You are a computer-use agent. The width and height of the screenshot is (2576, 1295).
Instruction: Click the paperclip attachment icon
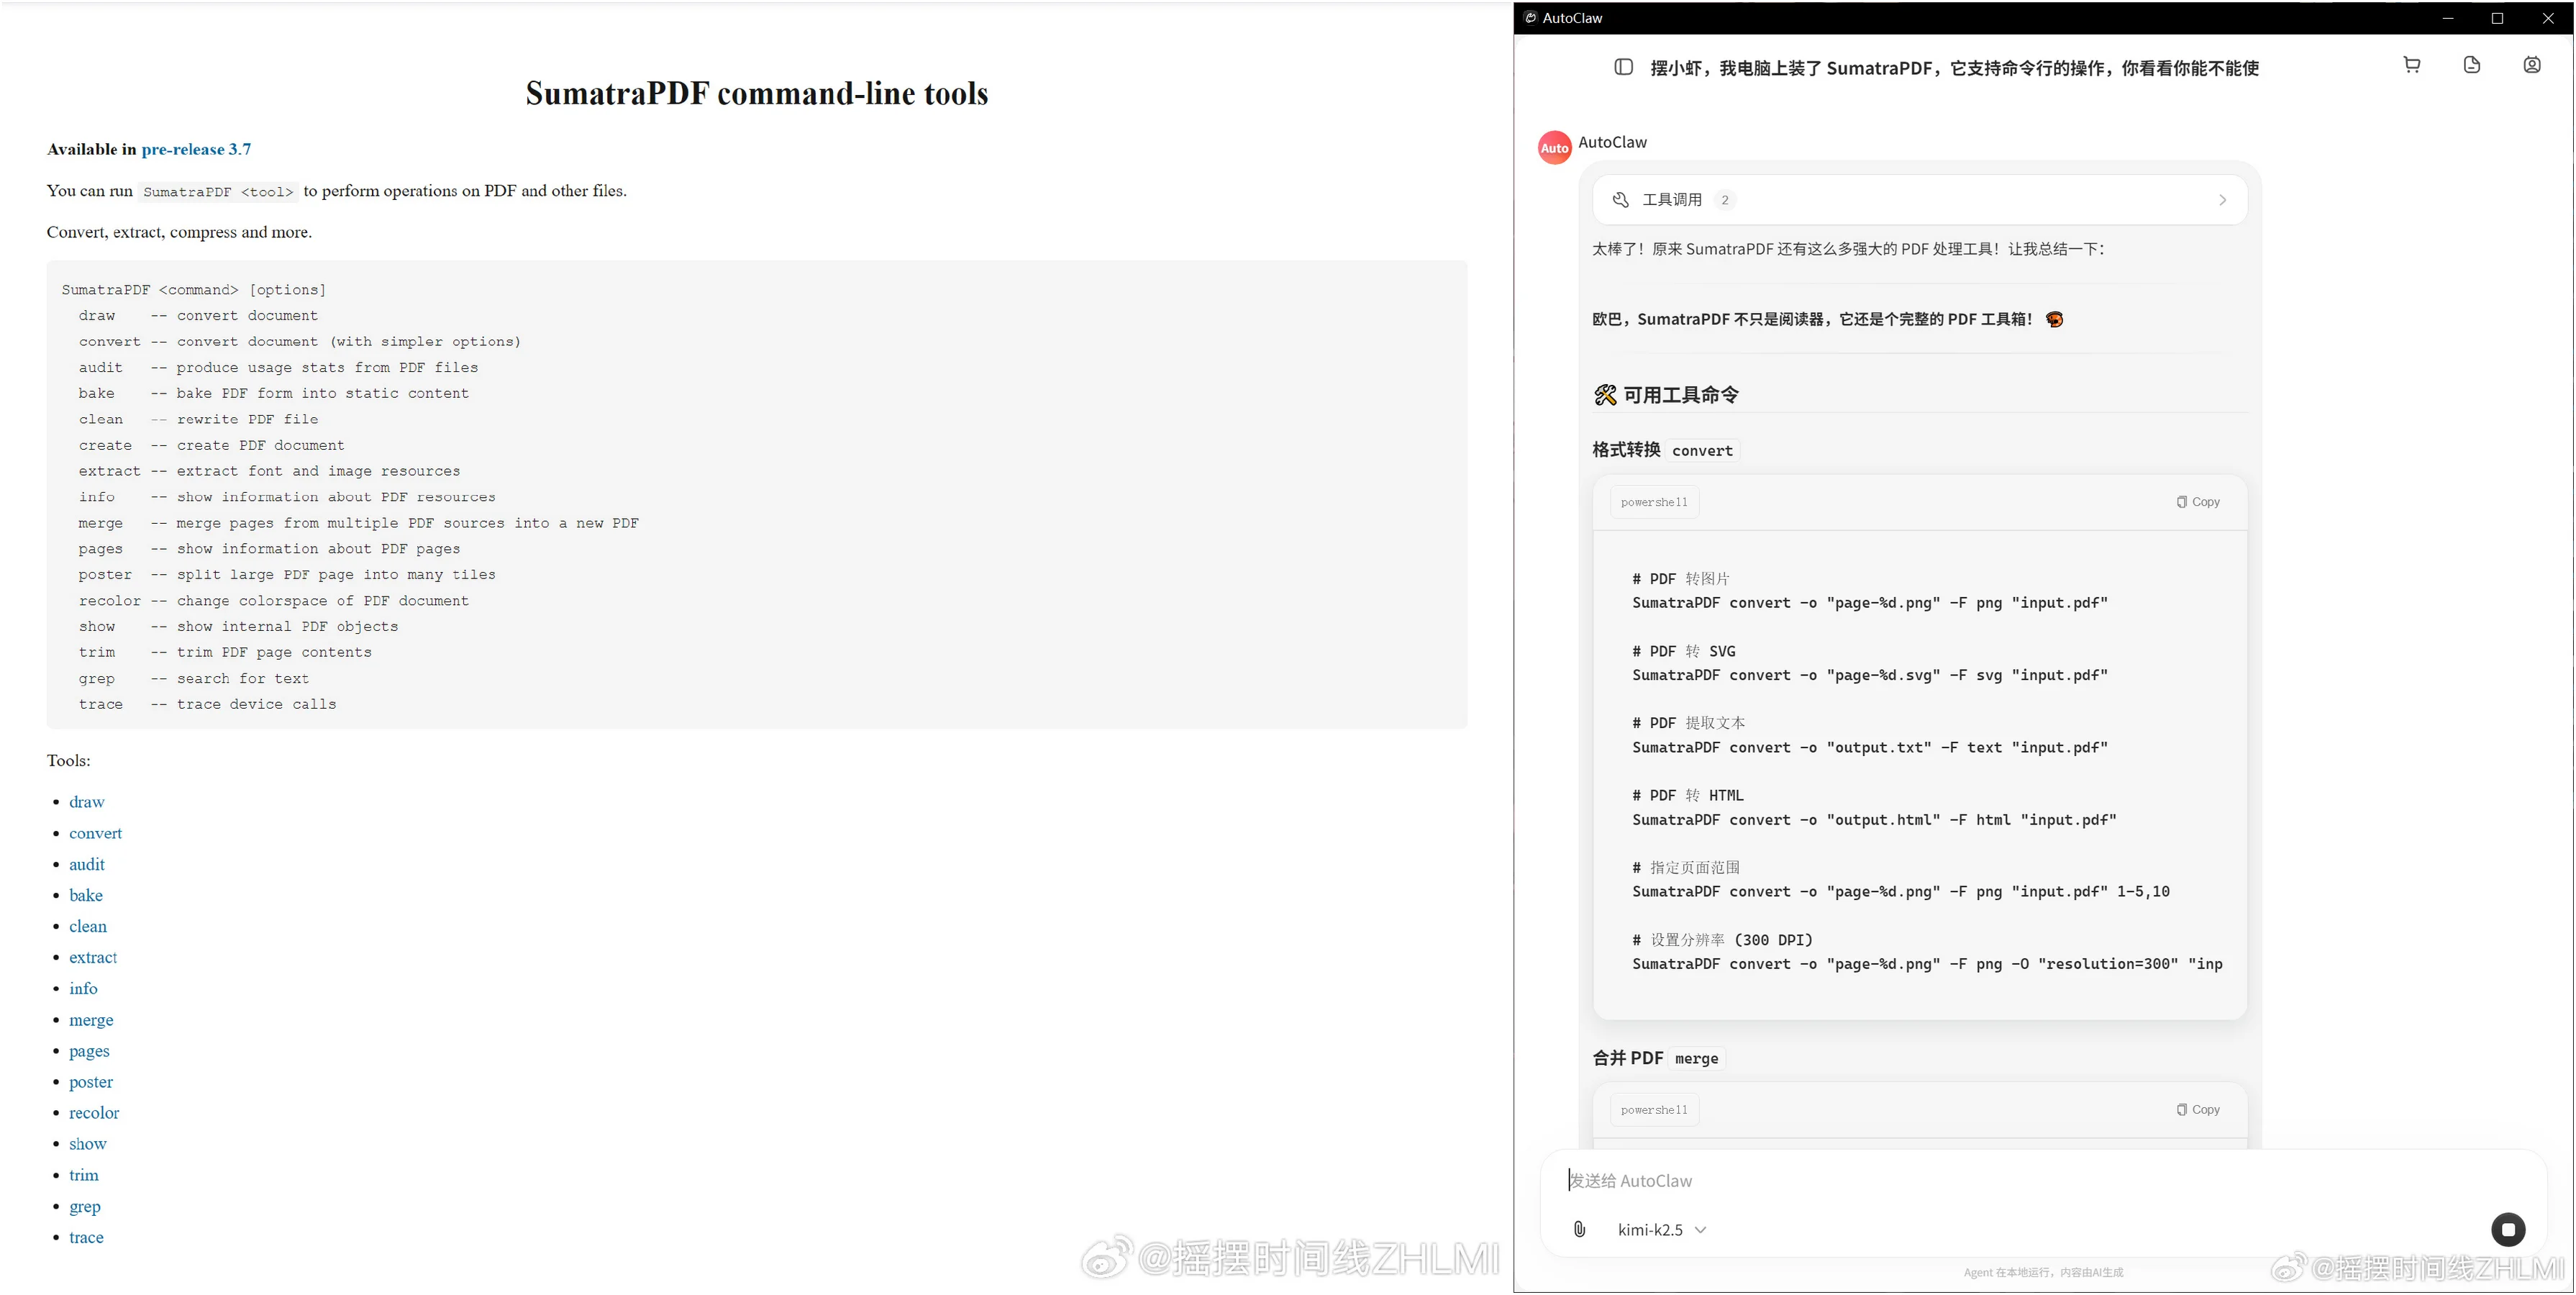click(1579, 1229)
